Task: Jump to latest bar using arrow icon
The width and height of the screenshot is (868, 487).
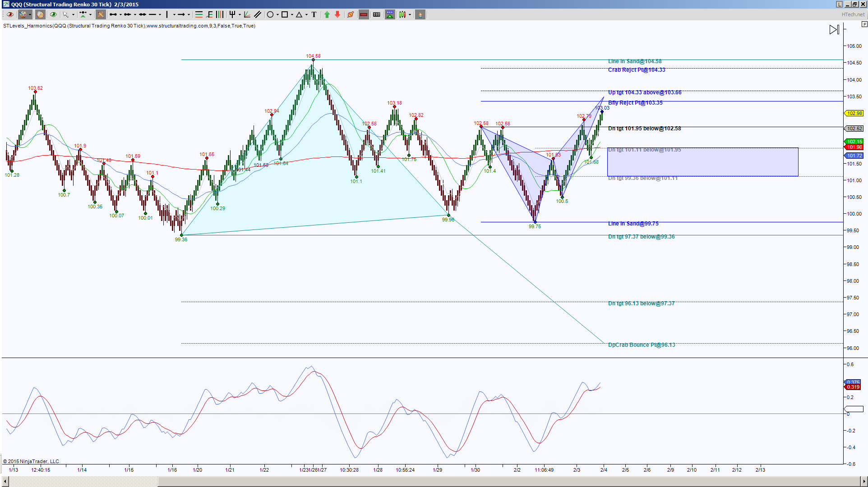Action: pos(834,30)
